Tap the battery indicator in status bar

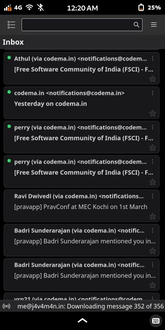coord(141,8)
